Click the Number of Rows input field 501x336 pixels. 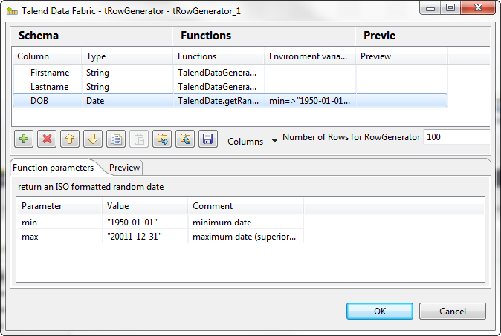(x=455, y=137)
